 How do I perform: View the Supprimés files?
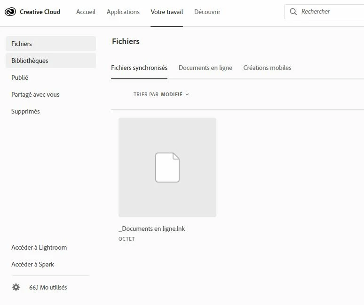click(x=25, y=111)
